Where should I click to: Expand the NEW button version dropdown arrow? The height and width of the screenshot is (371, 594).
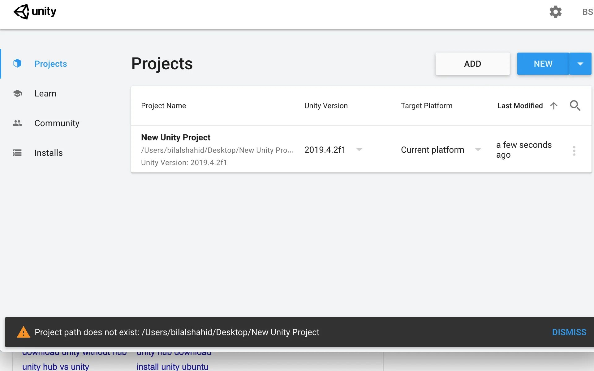(x=580, y=64)
